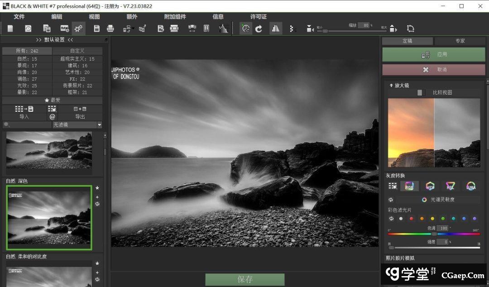The height and width of the screenshot is (287, 489).
Task: Switch to the 专家 expert tab
Action: [x=460, y=41]
